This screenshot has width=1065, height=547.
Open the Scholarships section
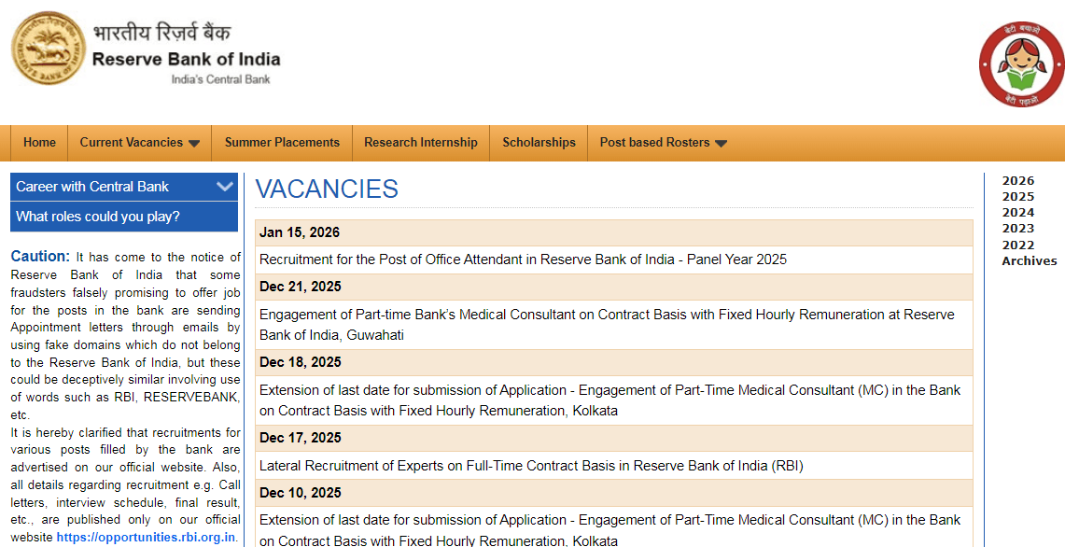tap(538, 143)
